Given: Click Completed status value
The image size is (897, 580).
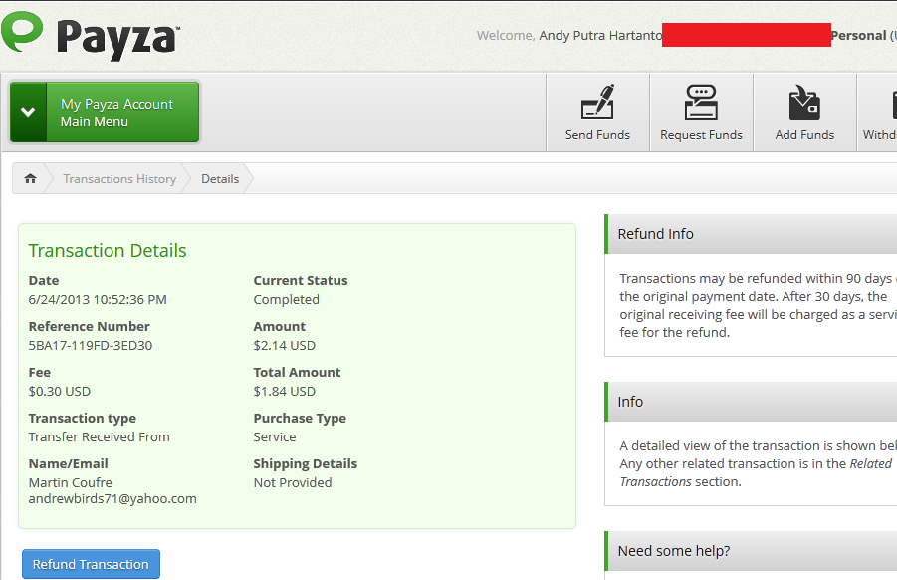Looking at the screenshot, I should tap(286, 299).
